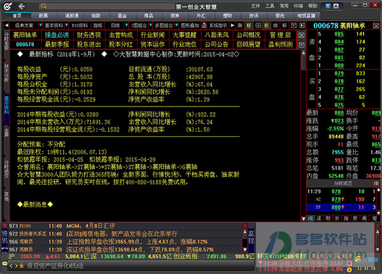The height and width of the screenshot is (274, 382).
Task: Select the 指 tab under the quote panel
Action: coord(346,218)
